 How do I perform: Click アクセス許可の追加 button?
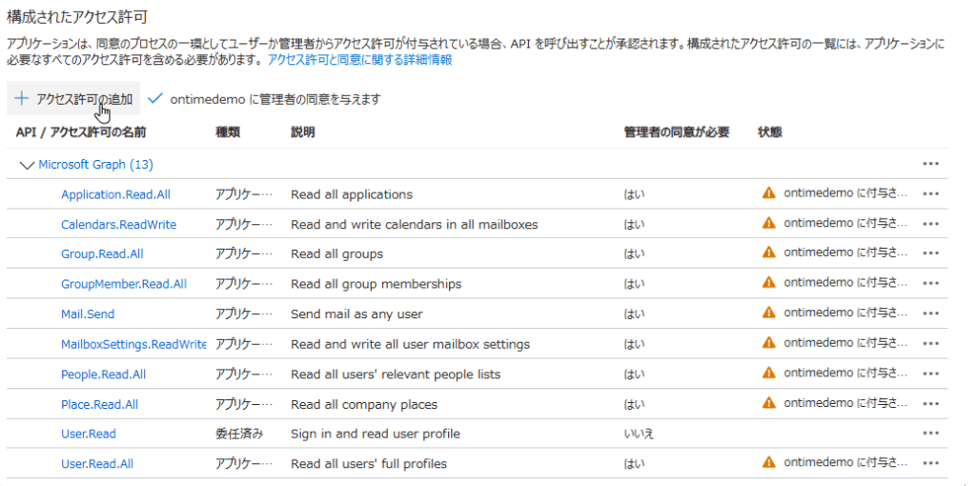pyautogui.click(x=73, y=98)
